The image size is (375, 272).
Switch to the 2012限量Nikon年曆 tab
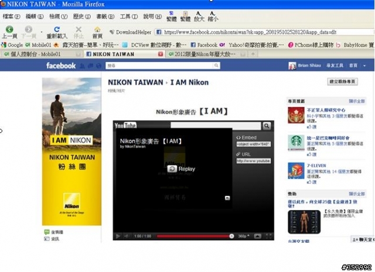[207, 54]
